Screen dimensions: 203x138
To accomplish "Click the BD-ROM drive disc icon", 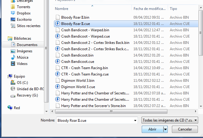I will (x=13, y=89).
